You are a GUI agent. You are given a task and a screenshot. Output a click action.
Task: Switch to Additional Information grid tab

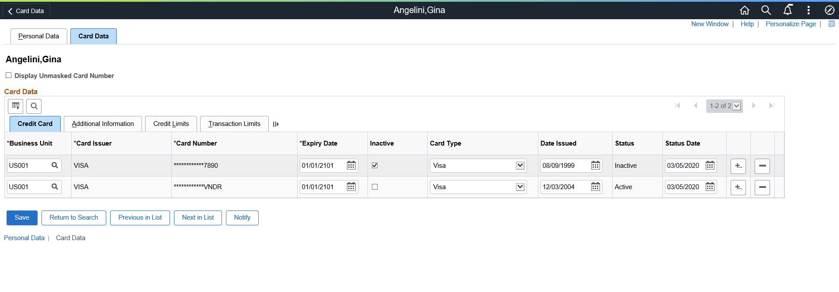(x=103, y=124)
